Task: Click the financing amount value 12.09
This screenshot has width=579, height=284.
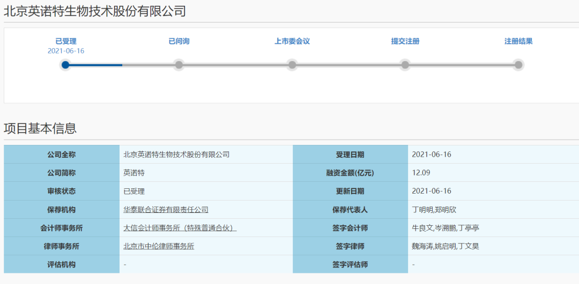Action: coord(421,173)
